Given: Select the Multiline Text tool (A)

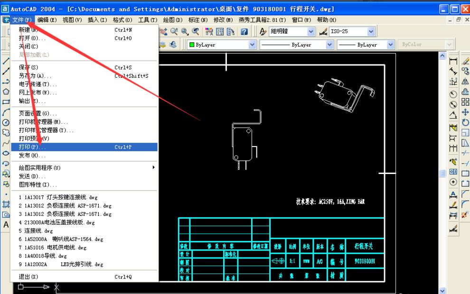Looking at the screenshot, I should click(6, 225).
